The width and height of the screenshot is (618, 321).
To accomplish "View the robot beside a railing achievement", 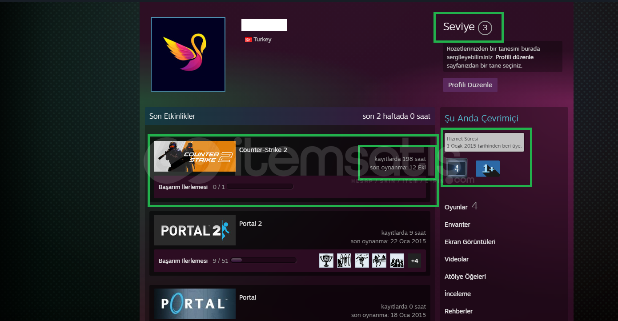I will click(x=379, y=261).
